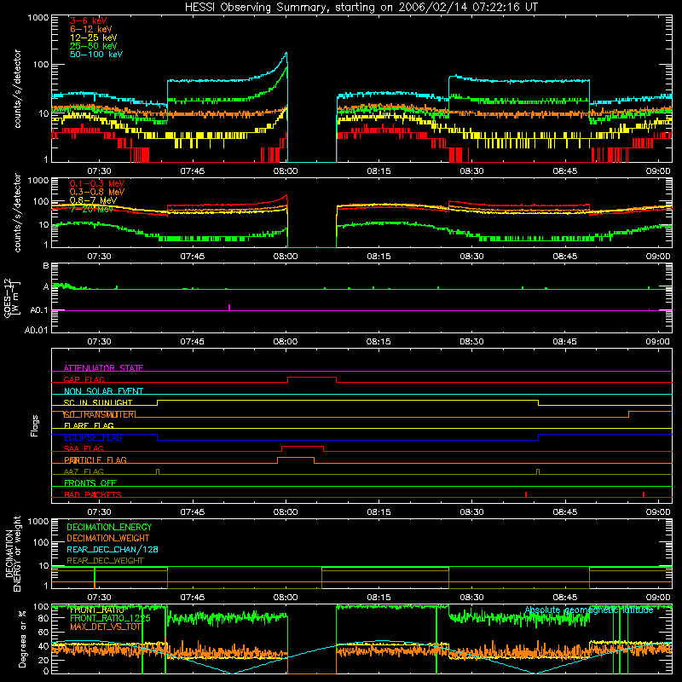Click the 'Flags' vertical axis label
Image resolution: width=682 pixels, height=682 pixels.
coord(35,425)
